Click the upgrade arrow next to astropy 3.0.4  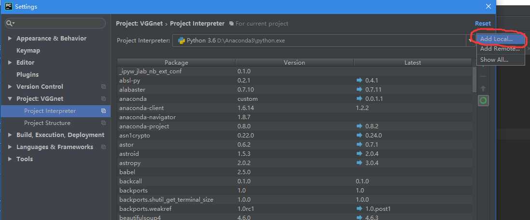[359, 163]
